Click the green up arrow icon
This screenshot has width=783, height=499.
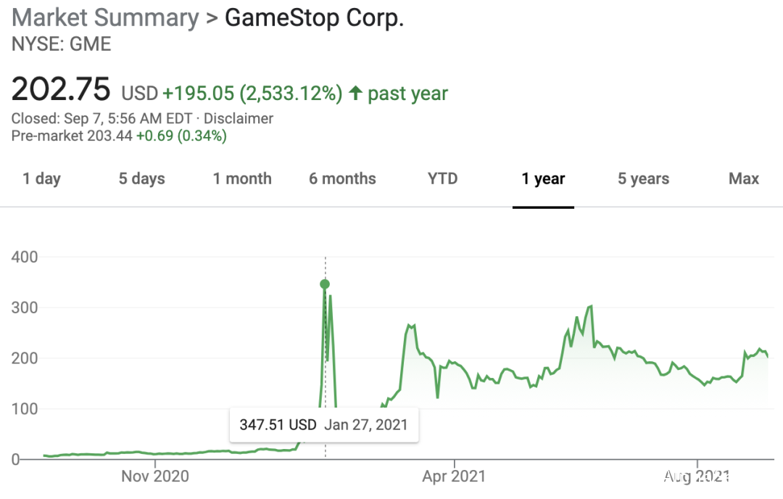355,94
